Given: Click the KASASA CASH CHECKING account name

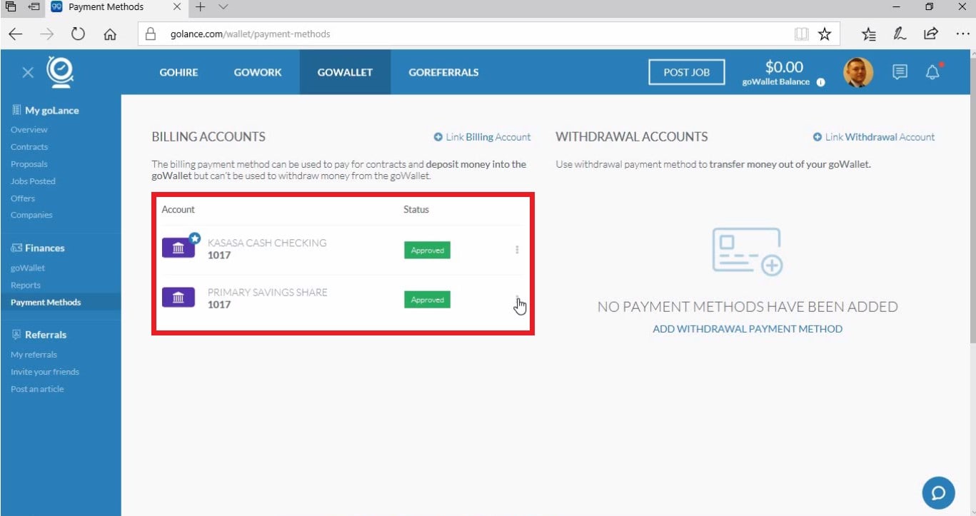Looking at the screenshot, I should tap(267, 243).
